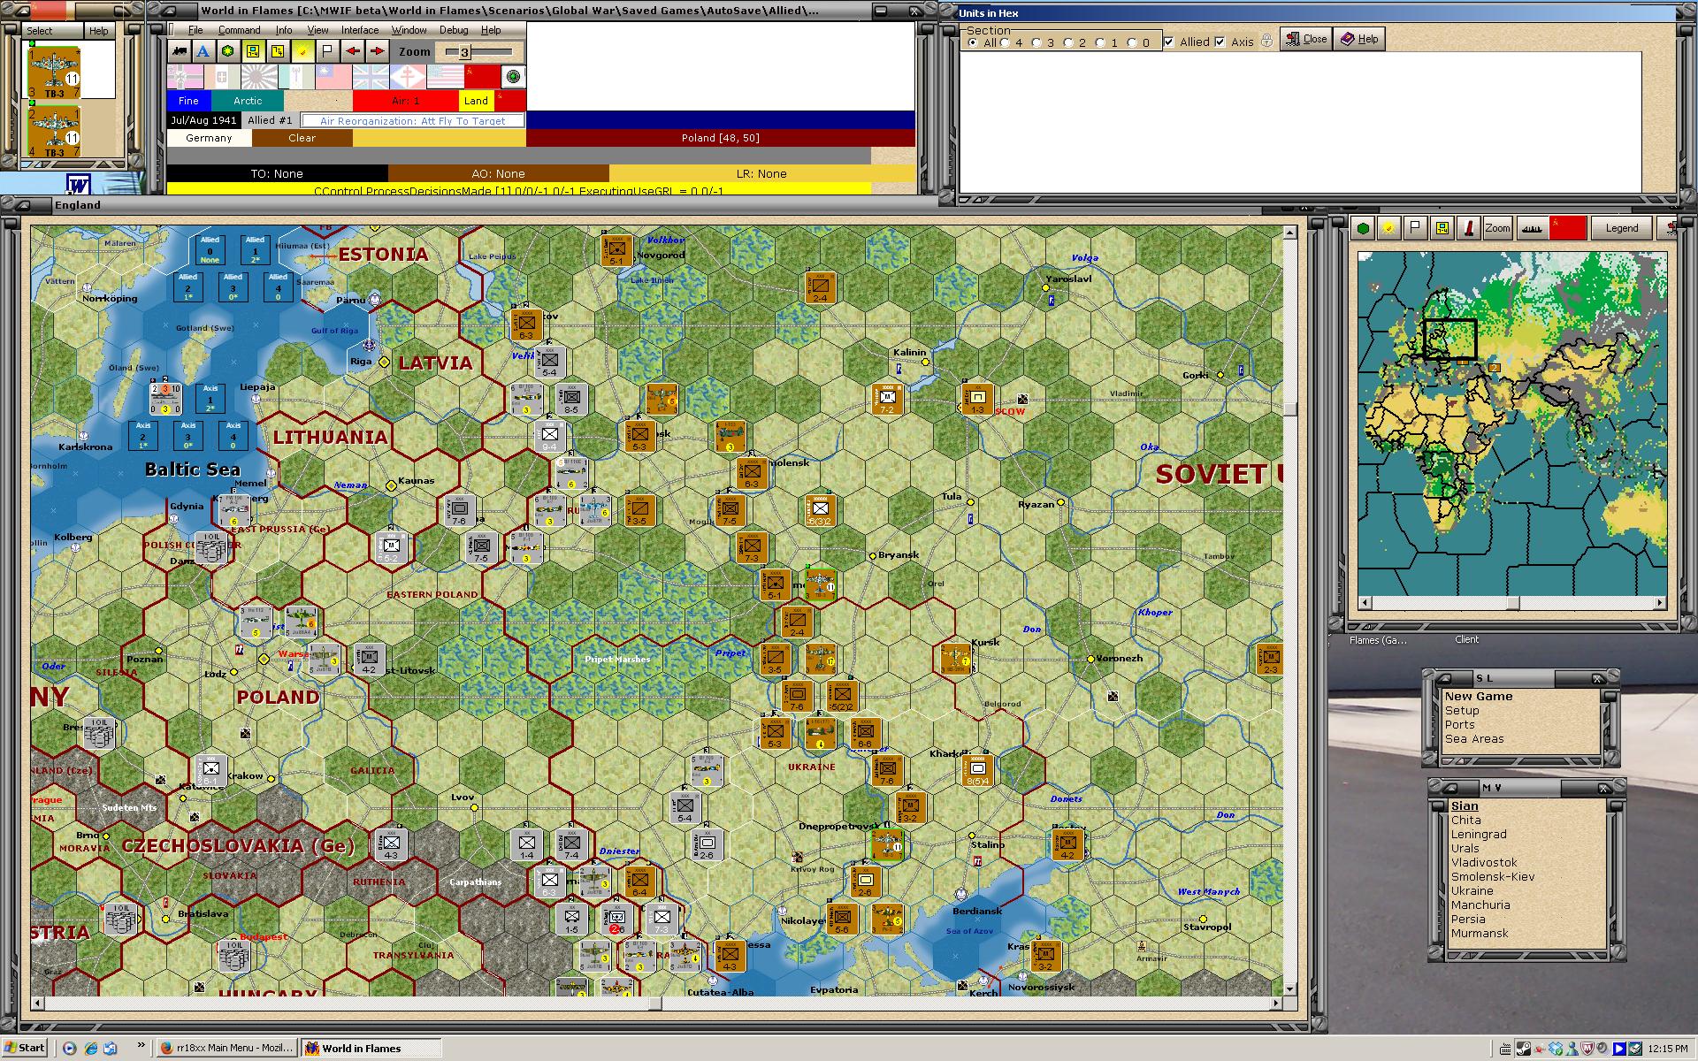Switch to World in Flames taskbar button
This screenshot has height=1061, width=1698.
tap(370, 1048)
